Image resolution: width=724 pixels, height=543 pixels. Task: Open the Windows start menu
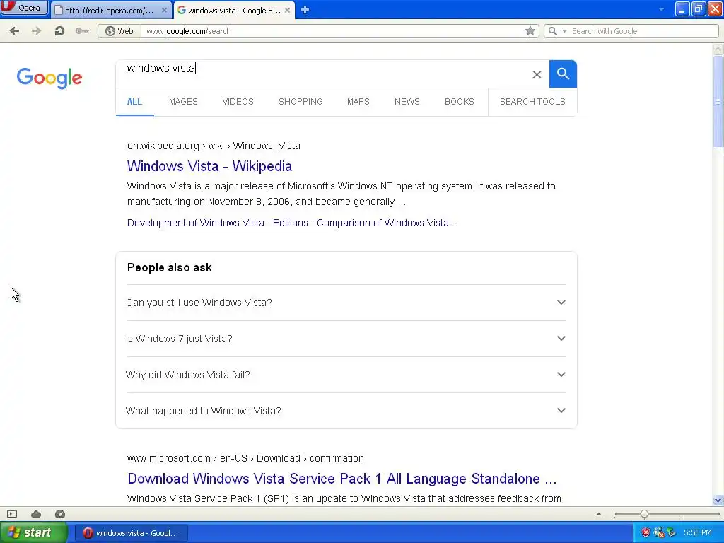[x=33, y=532]
